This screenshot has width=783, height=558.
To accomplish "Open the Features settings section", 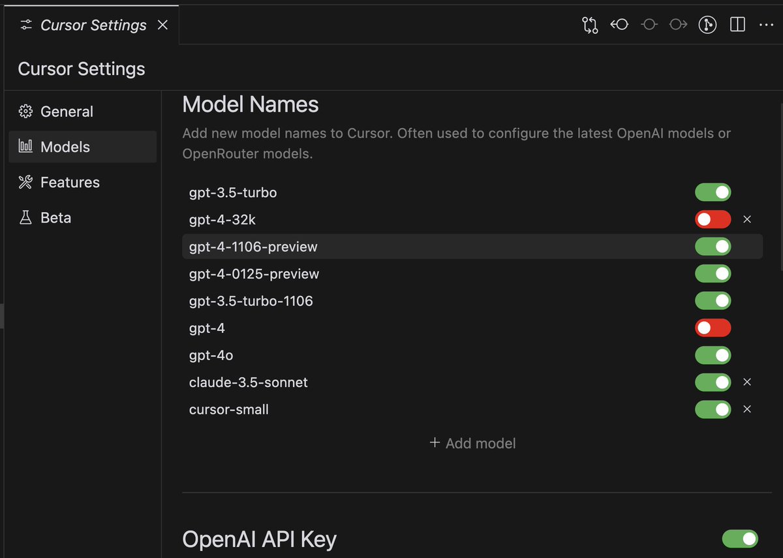I will pyautogui.click(x=82, y=182).
